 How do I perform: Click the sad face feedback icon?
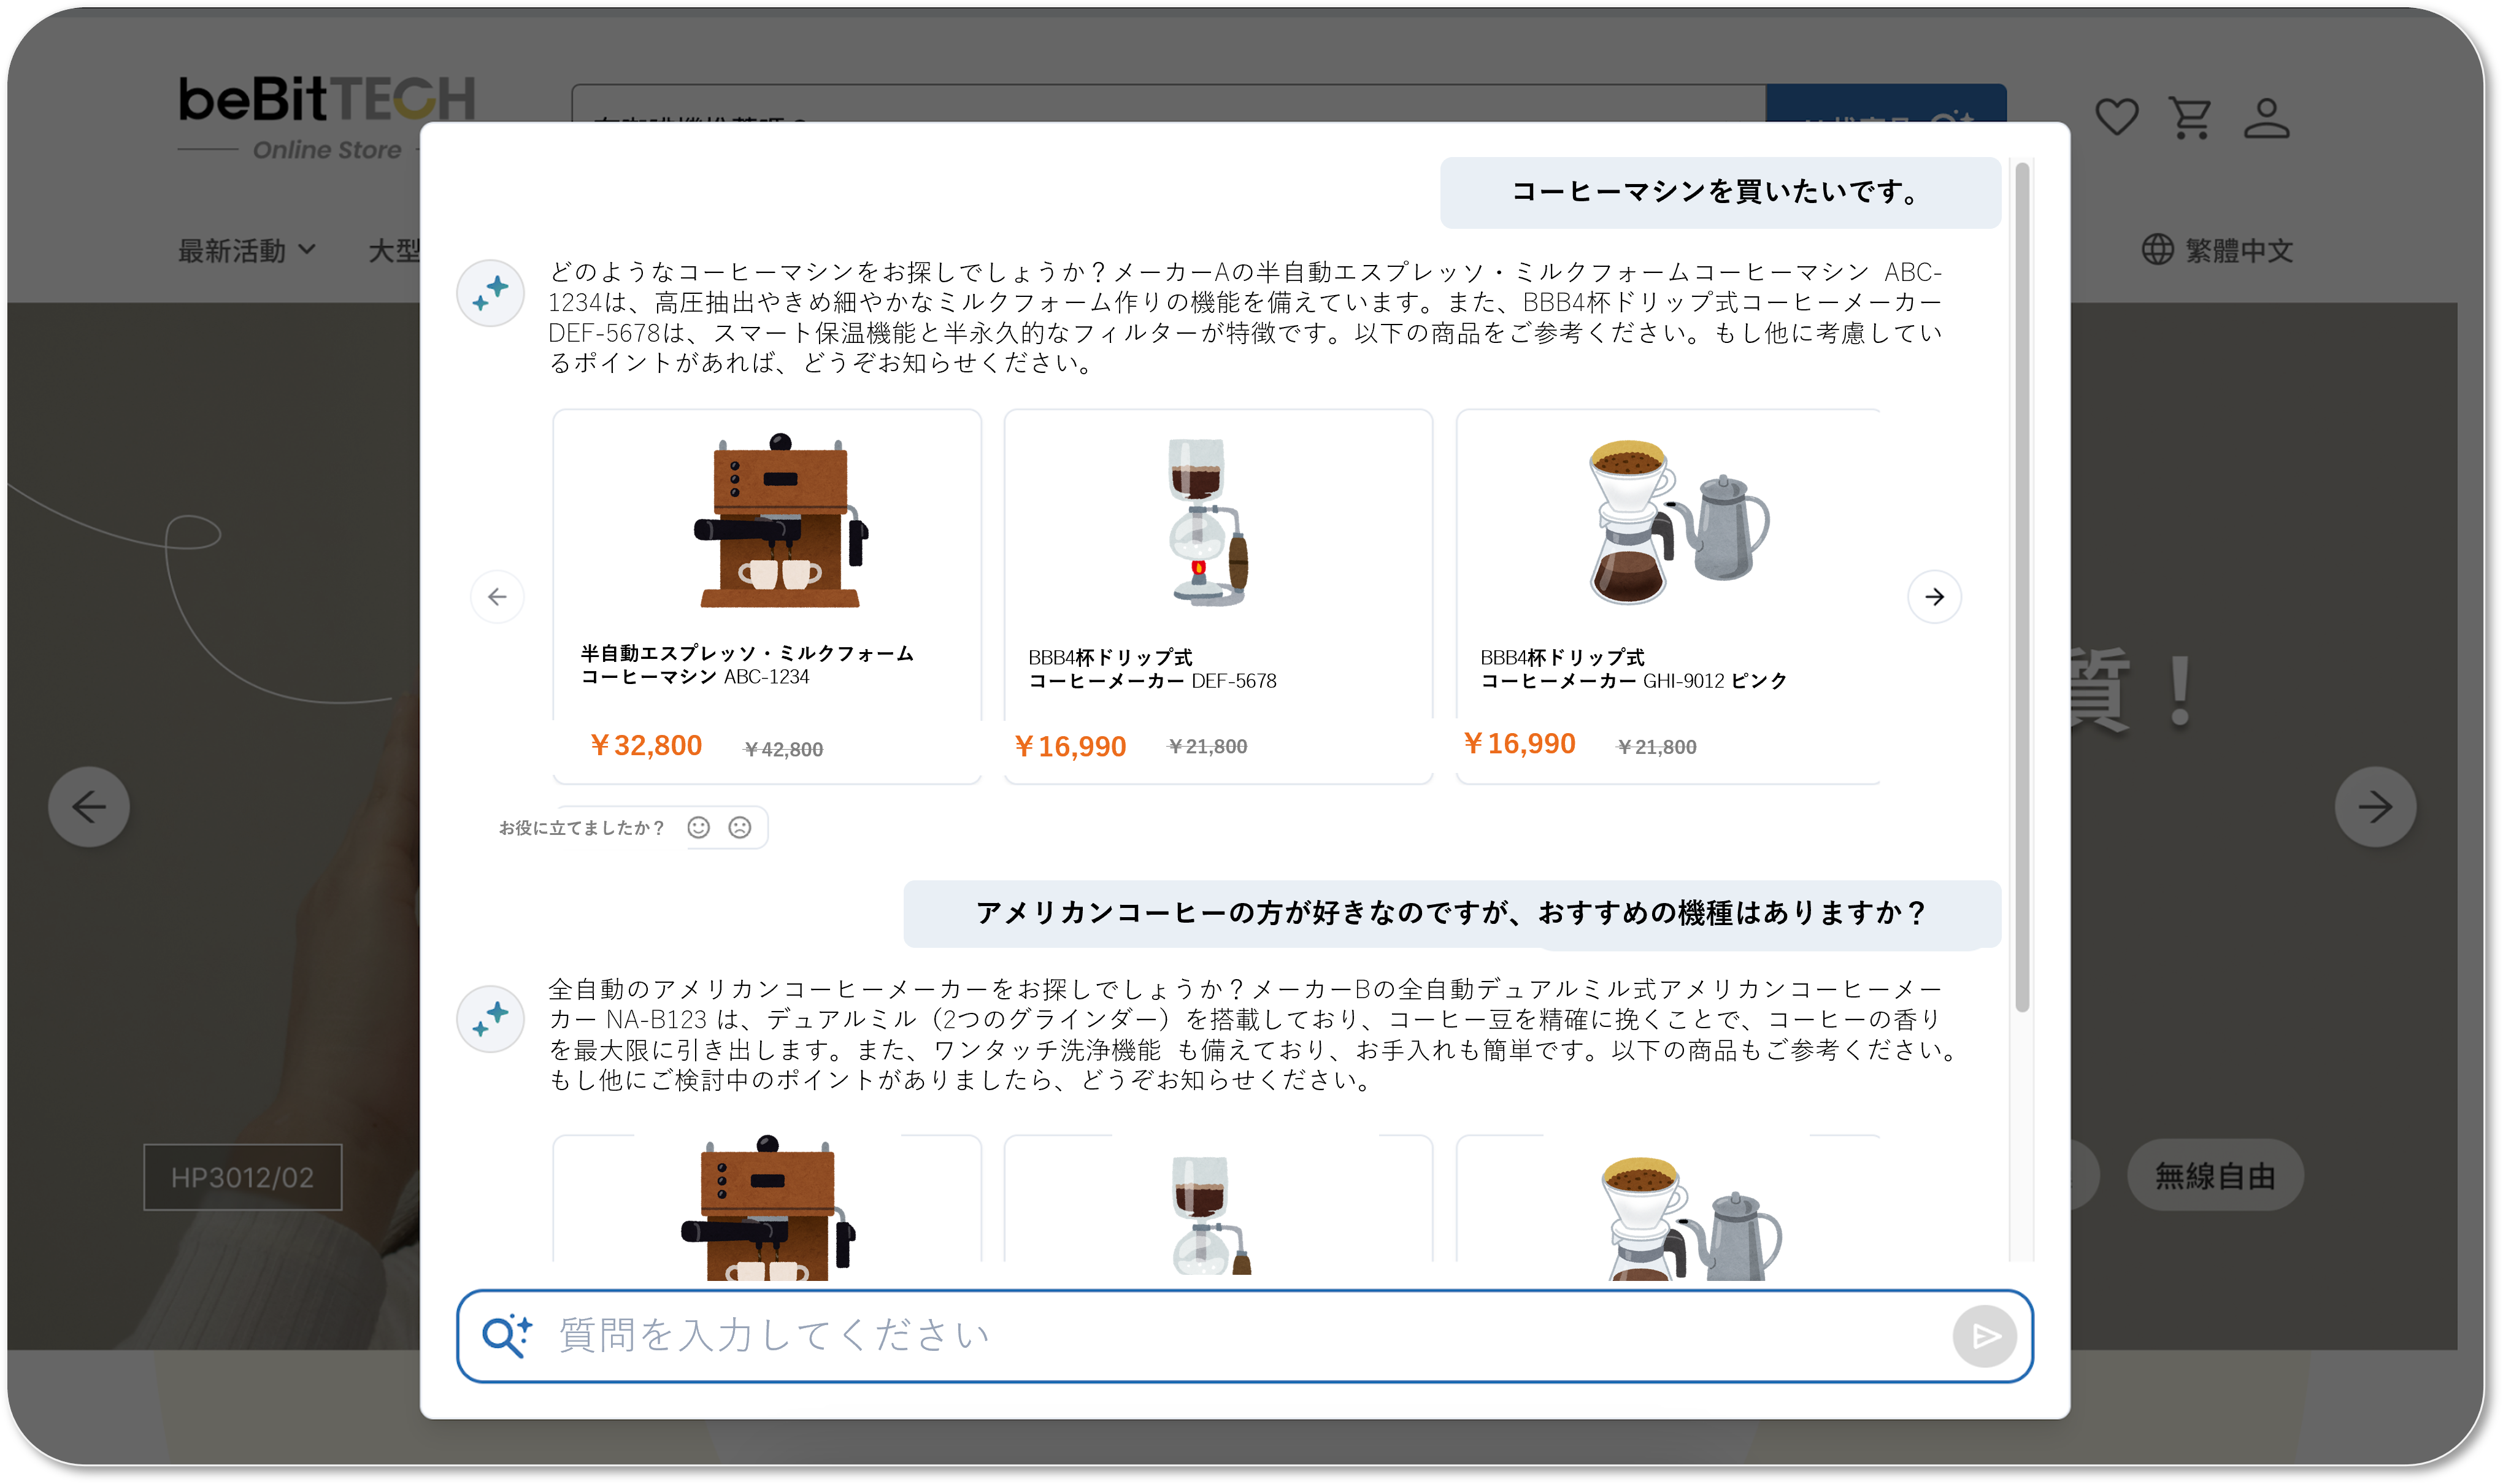coord(739,827)
